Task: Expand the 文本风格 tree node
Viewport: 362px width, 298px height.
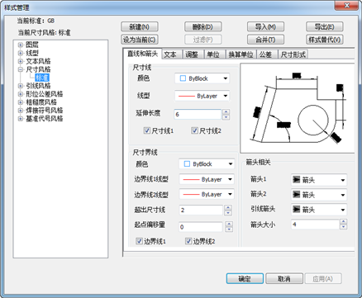Action: (x=21, y=61)
